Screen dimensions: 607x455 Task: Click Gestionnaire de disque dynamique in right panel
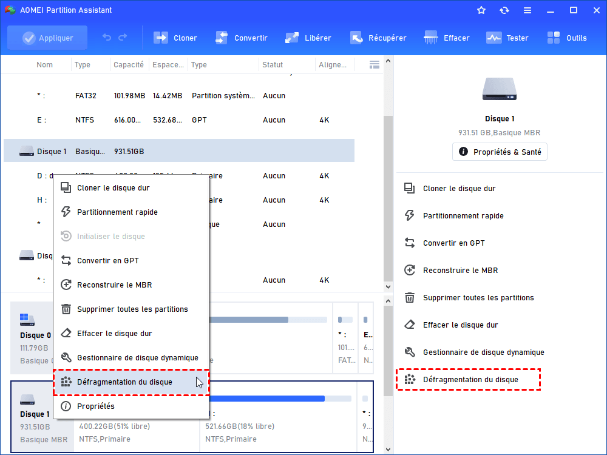pos(484,352)
